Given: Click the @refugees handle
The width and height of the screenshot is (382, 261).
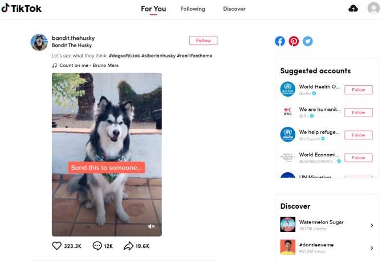Looking at the screenshot, I should 310,139.
